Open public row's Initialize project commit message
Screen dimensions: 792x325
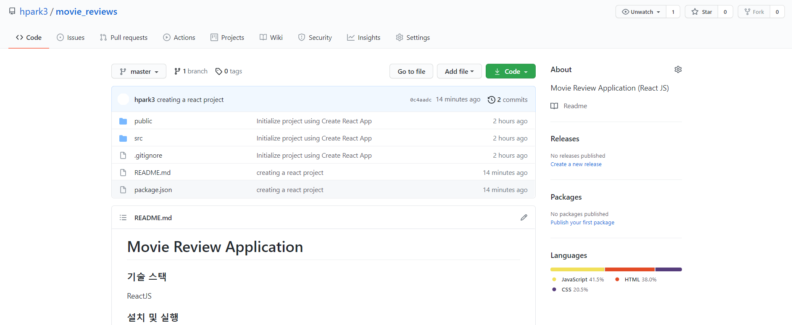[x=314, y=121]
